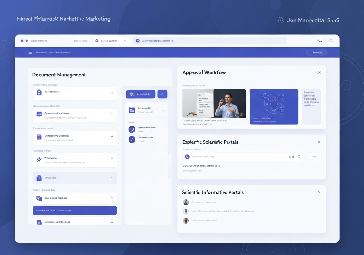Select the first menu item in the blue bar
This screenshot has width=364, height=255.
coord(45,52)
